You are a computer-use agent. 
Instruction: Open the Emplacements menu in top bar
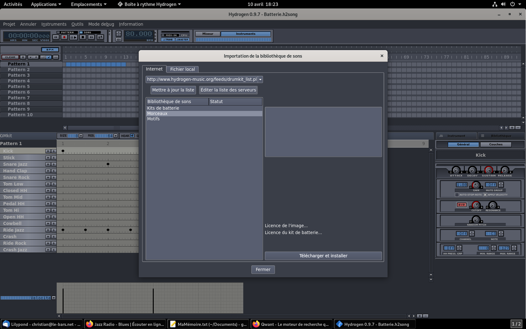(x=89, y=4)
